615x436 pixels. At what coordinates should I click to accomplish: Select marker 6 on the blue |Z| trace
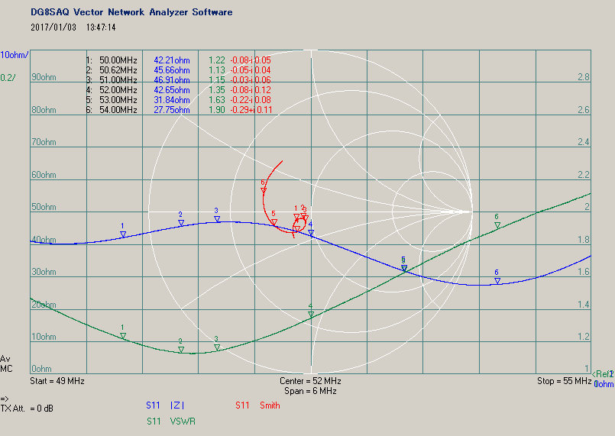click(497, 281)
